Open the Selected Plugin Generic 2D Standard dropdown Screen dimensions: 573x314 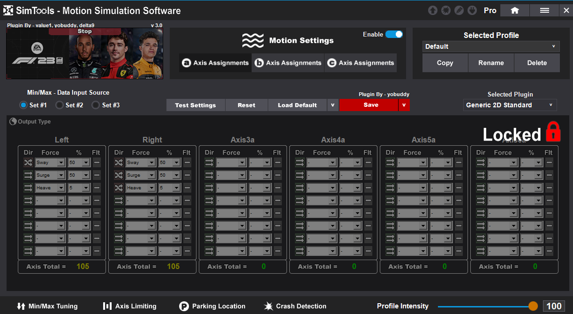(x=510, y=105)
